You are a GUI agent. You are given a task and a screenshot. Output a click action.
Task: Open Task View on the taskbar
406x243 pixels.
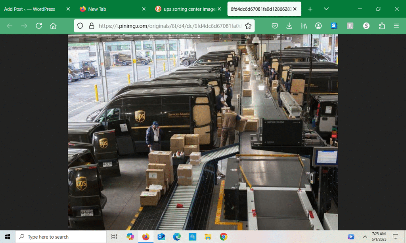click(x=114, y=237)
